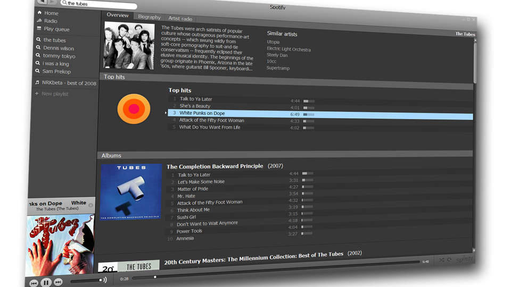Click The Completion Backward Principle album cover
The width and height of the screenshot is (511, 287).
tap(130, 192)
